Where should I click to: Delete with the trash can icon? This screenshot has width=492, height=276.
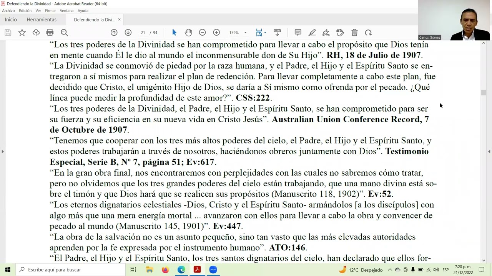[354, 33]
